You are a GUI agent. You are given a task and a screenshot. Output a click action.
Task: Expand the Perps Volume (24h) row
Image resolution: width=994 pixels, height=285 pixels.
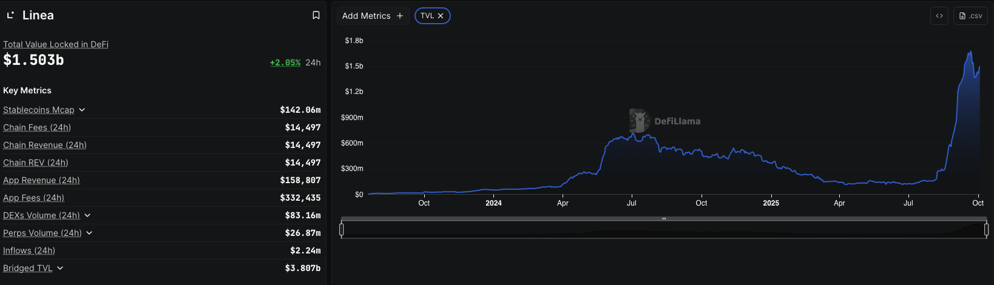point(89,233)
